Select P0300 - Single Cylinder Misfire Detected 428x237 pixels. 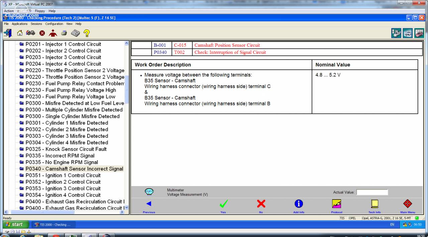[73, 116]
